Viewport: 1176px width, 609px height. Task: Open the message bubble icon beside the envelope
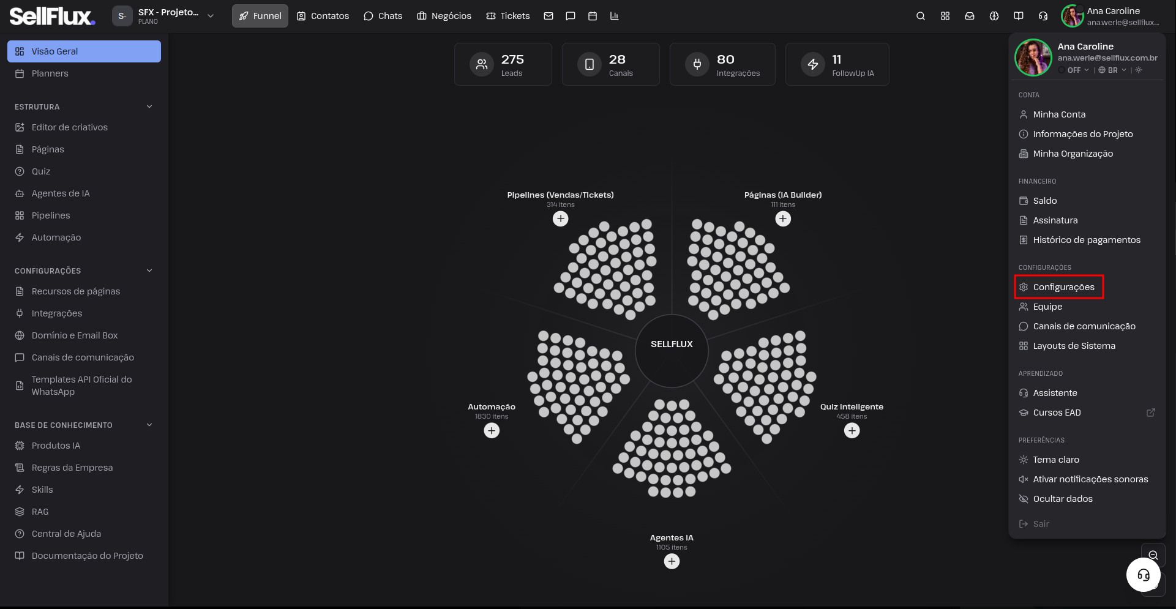pyautogui.click(x=571, y=16)
